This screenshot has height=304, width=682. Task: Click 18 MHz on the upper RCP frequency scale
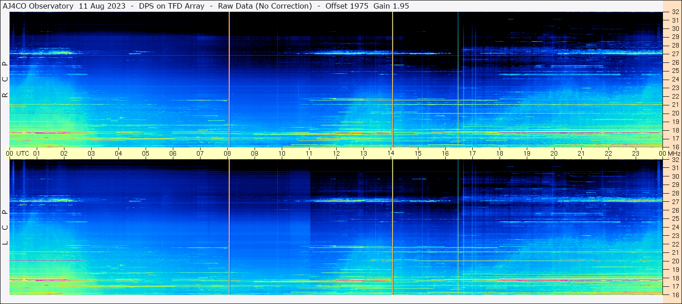(675, 130)
